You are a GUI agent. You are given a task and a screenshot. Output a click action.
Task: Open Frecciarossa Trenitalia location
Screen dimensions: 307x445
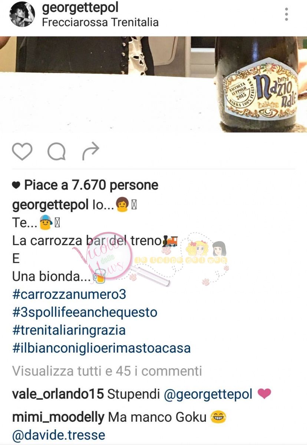point(100,22)
